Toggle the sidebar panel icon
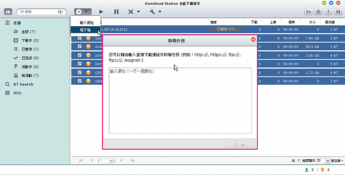Viewport: 345px width, 175px height. [8, 12]
